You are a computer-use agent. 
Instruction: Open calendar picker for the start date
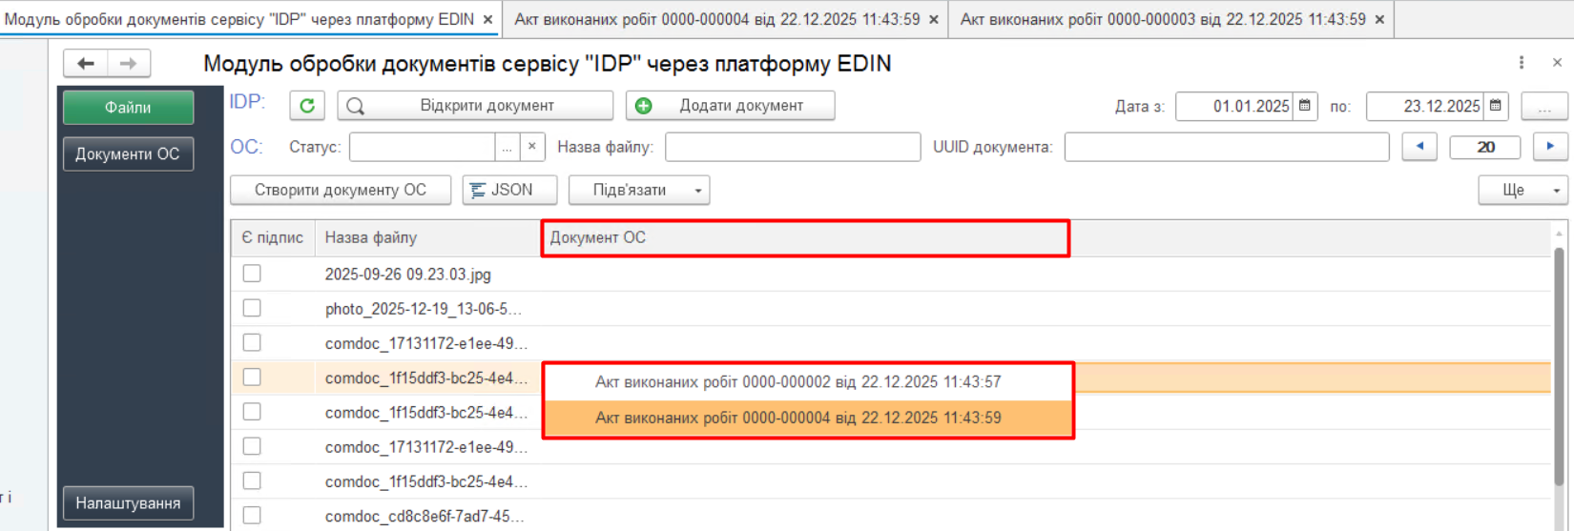tap(1305, 106)
